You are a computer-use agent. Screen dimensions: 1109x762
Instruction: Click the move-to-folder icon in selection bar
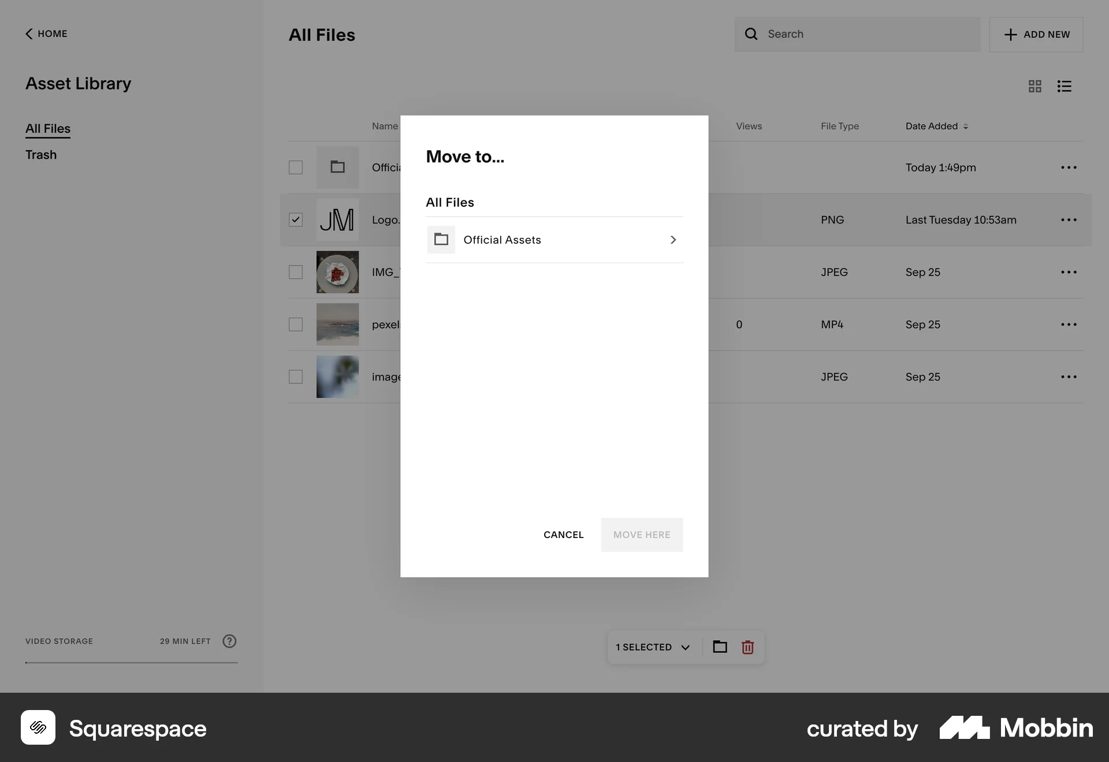pos(719,647)
